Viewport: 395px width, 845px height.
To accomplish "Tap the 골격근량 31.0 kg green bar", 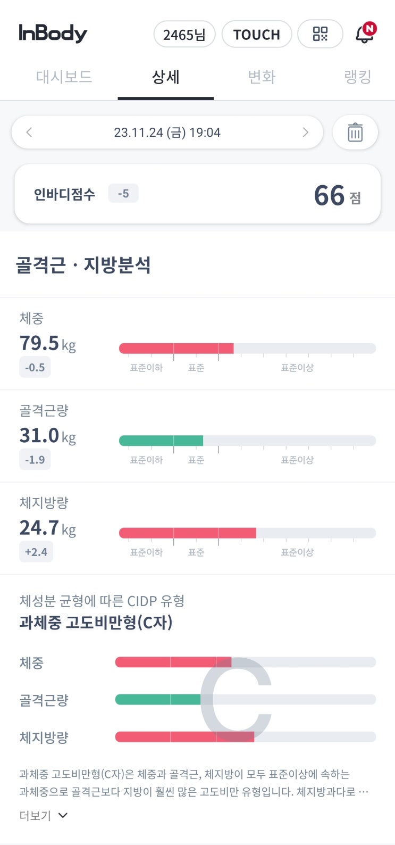I will click(161, 441).
